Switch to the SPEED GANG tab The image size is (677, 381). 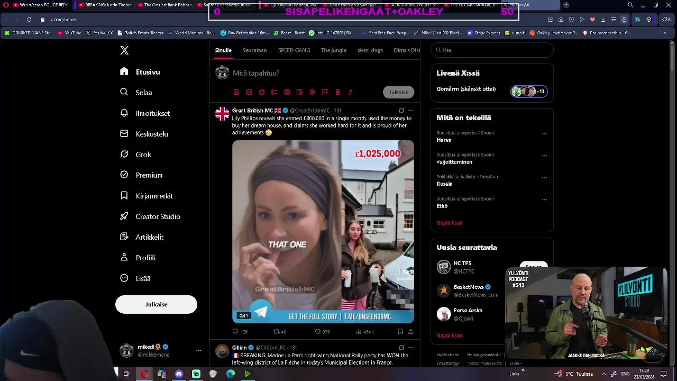tap(294, 50)
